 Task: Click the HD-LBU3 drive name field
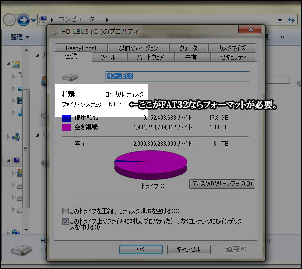(x=177, y=76)
